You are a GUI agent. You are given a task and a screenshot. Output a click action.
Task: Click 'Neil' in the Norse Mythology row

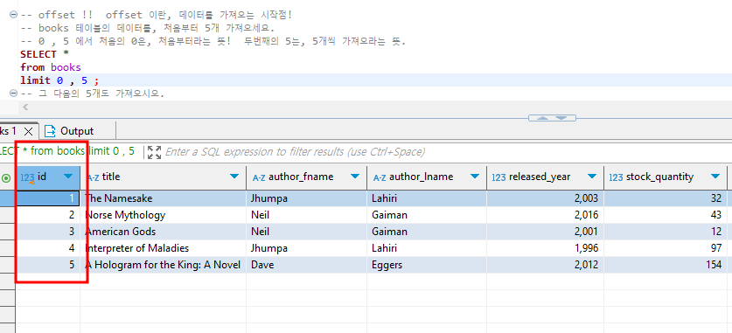[x=306, y=215]
